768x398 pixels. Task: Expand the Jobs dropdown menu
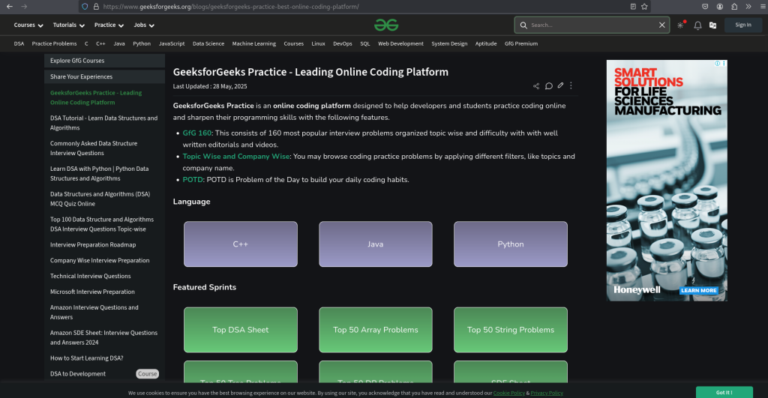144,25
